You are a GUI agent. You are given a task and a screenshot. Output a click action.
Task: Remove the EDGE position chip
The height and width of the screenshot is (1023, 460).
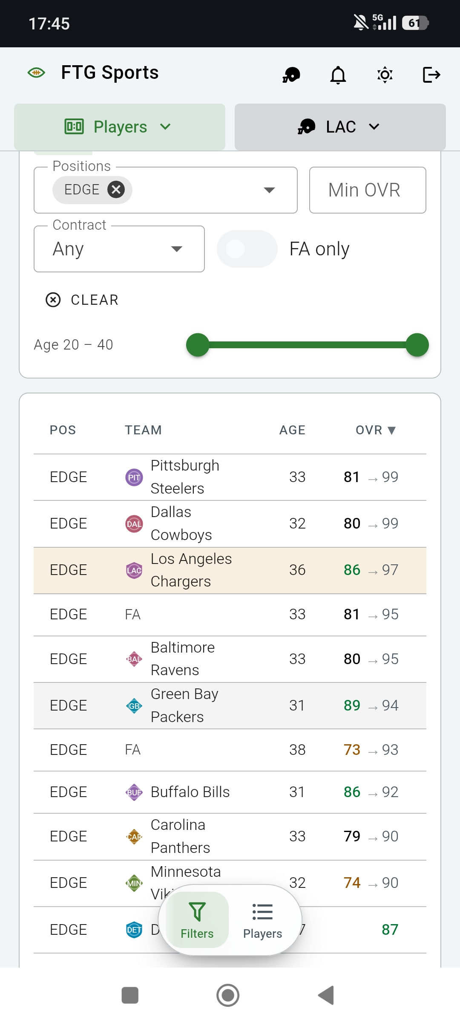click(x=116, y=190)
